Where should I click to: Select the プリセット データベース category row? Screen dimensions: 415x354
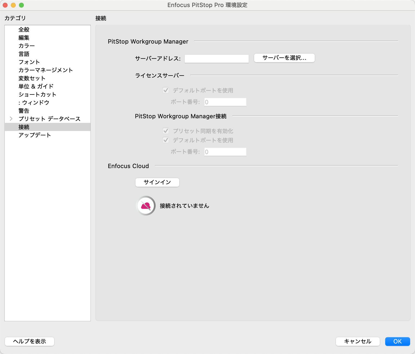click(x=48, y=119)
